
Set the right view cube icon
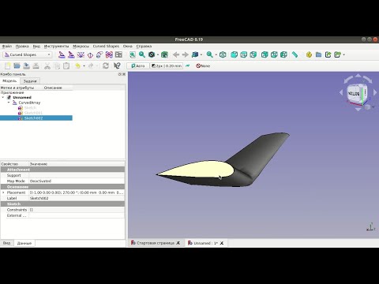point(253,54)
